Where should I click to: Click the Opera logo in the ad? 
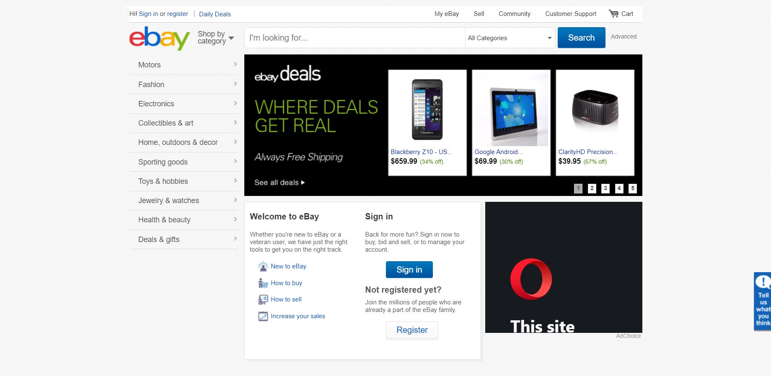click(x=531, y=279)
